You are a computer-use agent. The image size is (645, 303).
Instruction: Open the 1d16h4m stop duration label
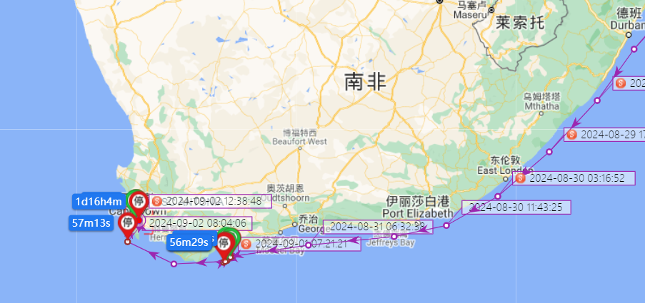point(99,201)
